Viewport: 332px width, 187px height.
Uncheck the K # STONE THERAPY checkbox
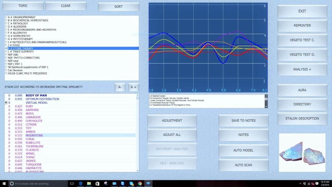tap(6, 48)
